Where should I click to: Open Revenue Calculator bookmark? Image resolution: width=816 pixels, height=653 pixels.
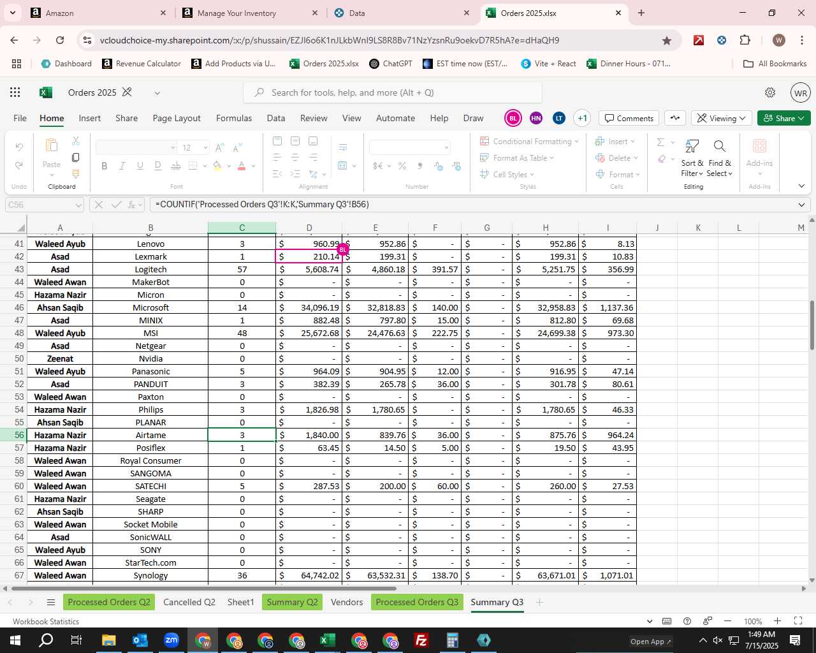coord(142,64)
